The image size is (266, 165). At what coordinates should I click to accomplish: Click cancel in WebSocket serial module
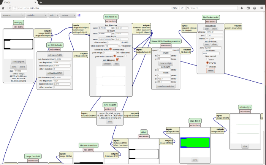[211, 71]
